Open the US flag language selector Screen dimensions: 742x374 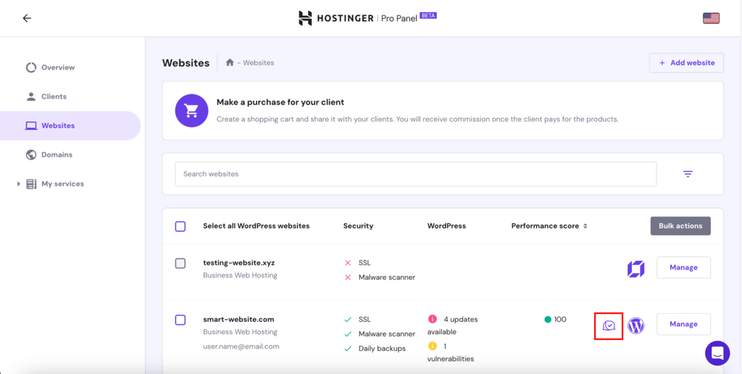[x=711, y=18]
